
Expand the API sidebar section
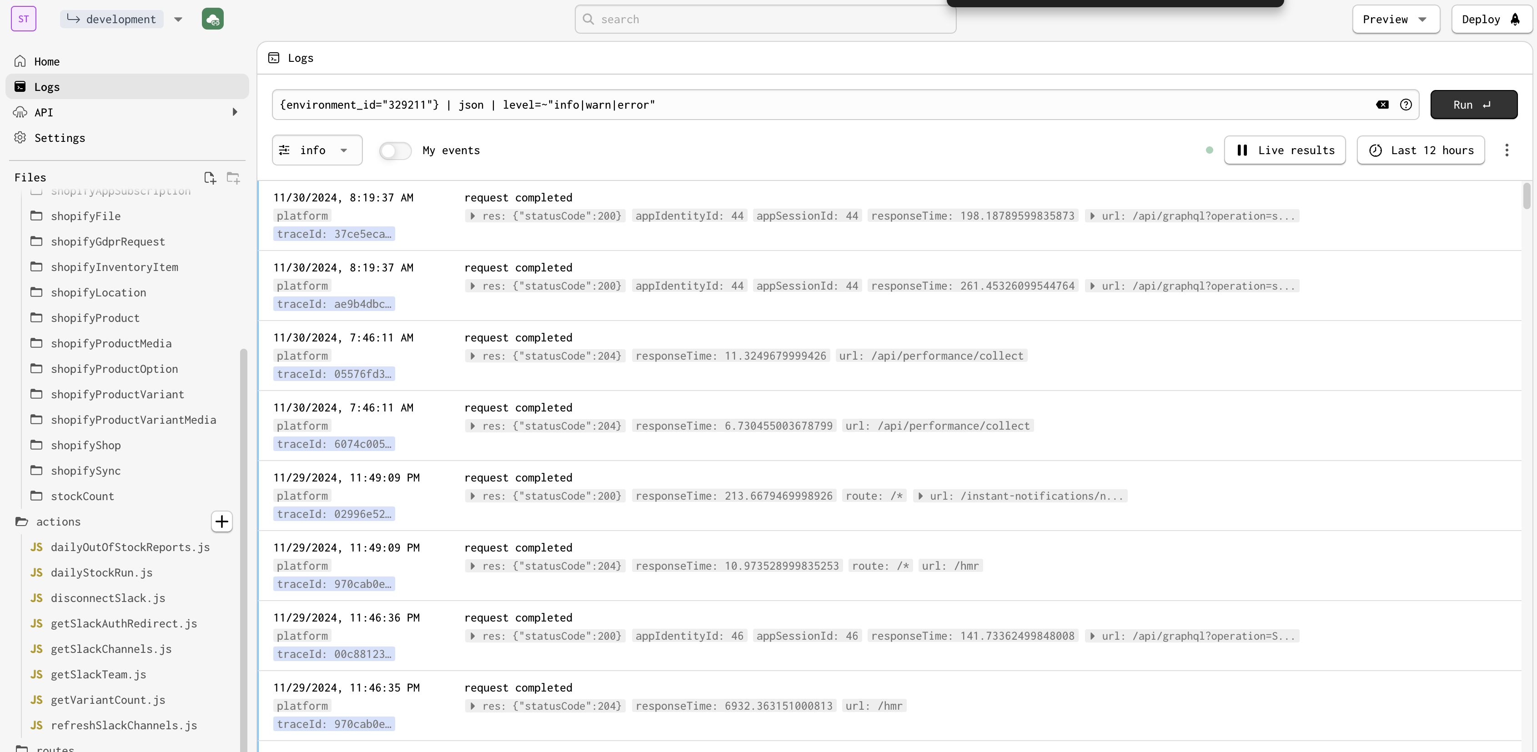coord(234,111)
